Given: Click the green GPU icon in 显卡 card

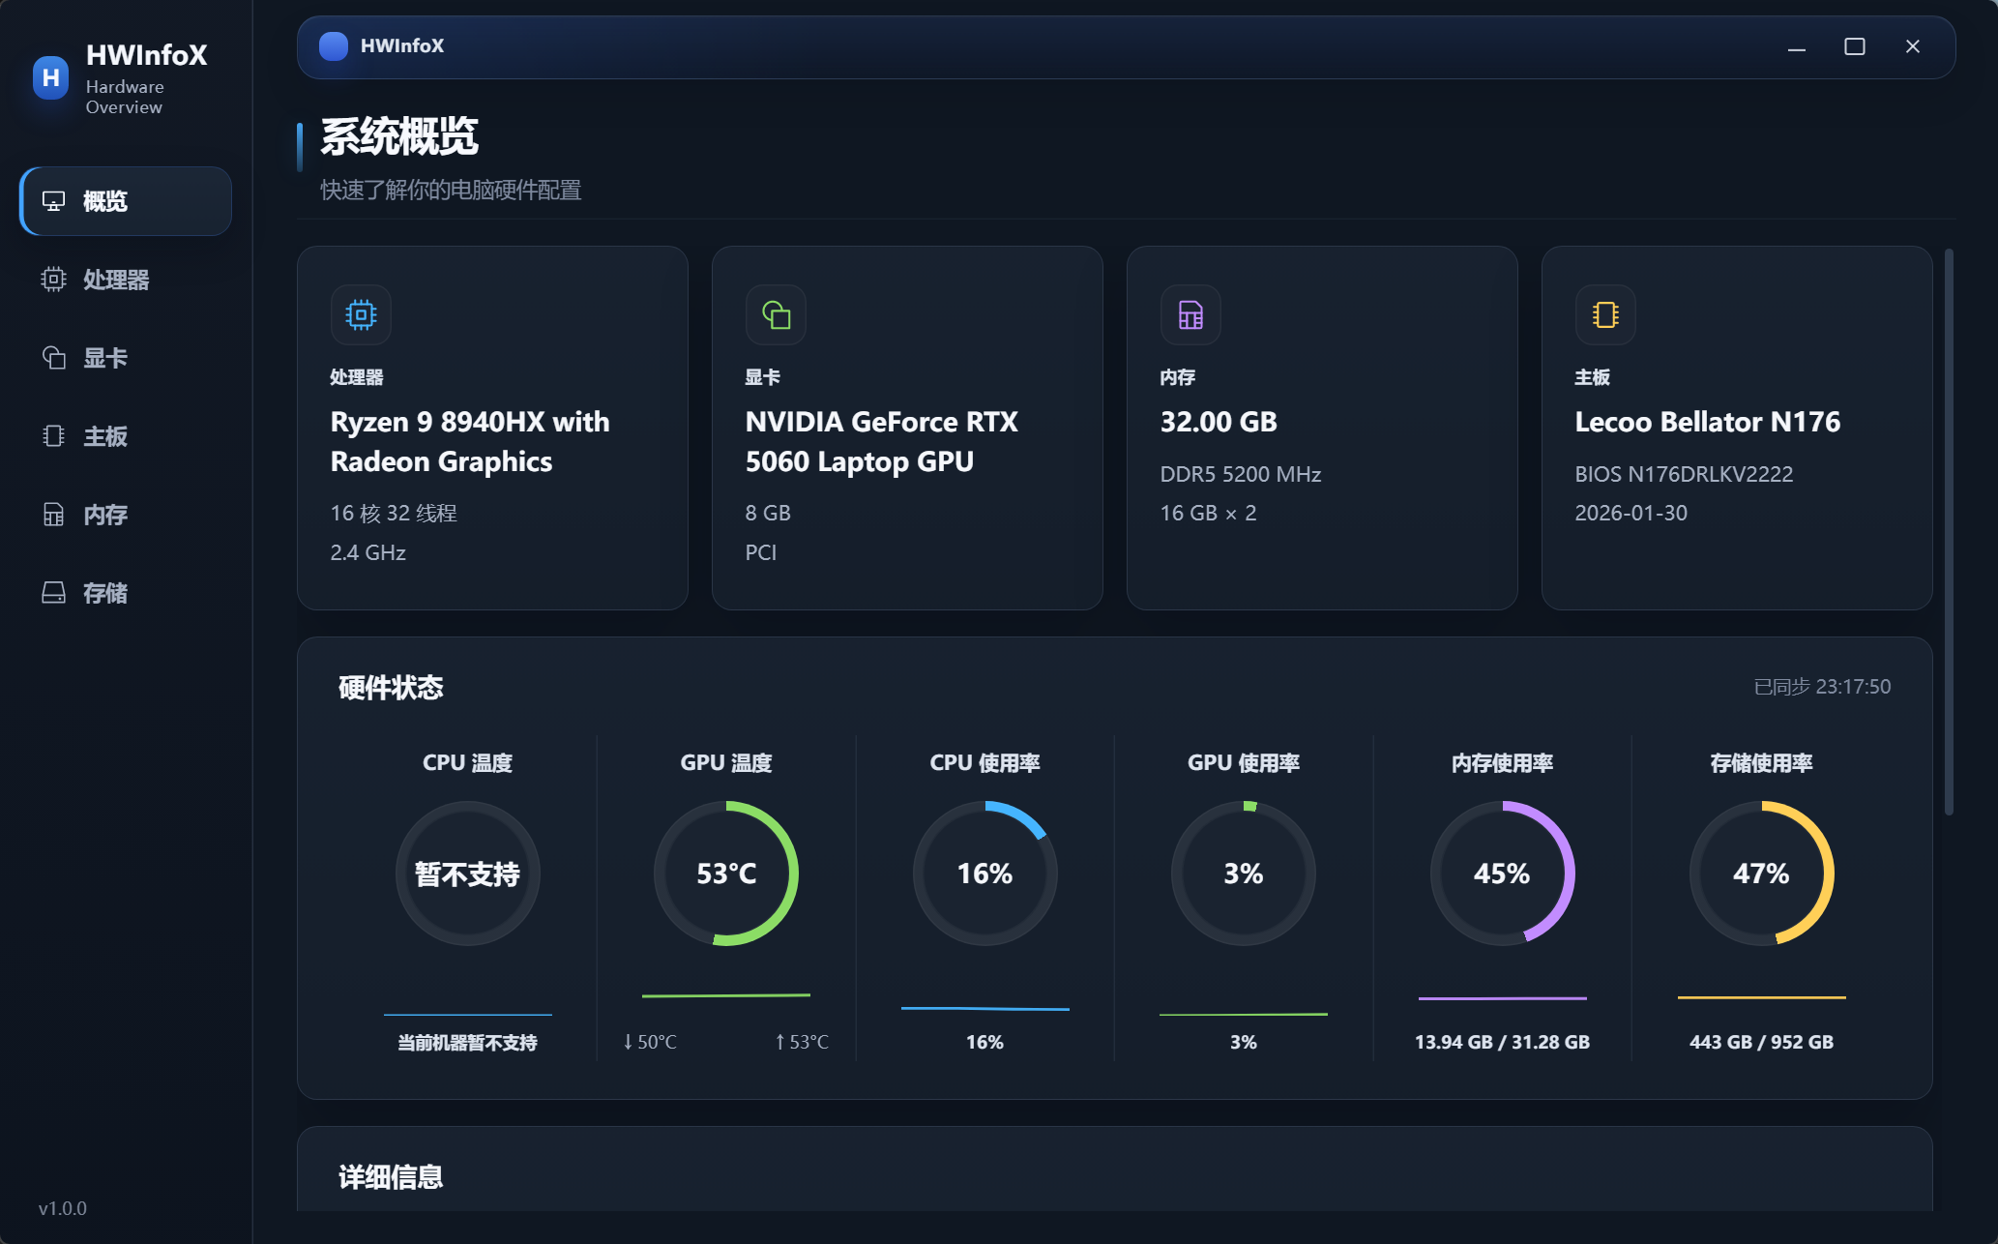Looking at the screenshot, I should coord(776,314).
